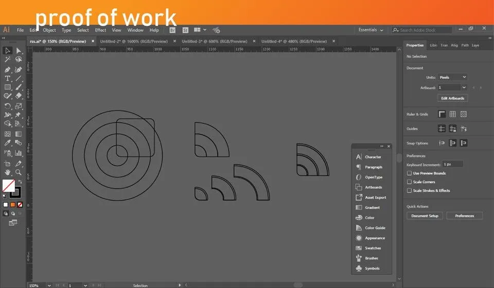Close the rss.ai document tab
Image resolution: width=494 pixels, height=288 pixels.
(x=93, y=41)
